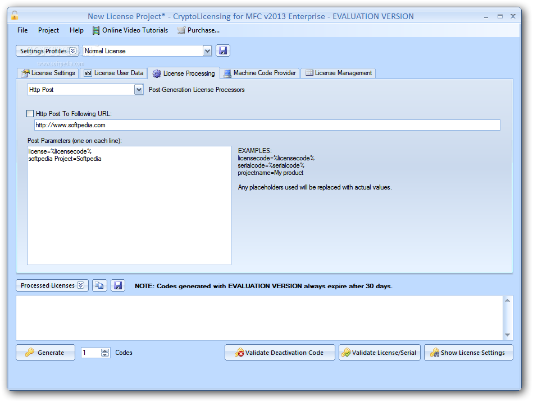Click the Generate button
Screen dimensions: 533x402
click(x=45, y=353)
